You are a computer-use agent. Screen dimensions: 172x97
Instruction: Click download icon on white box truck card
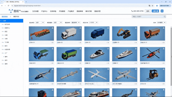click(x=80, y=28)
